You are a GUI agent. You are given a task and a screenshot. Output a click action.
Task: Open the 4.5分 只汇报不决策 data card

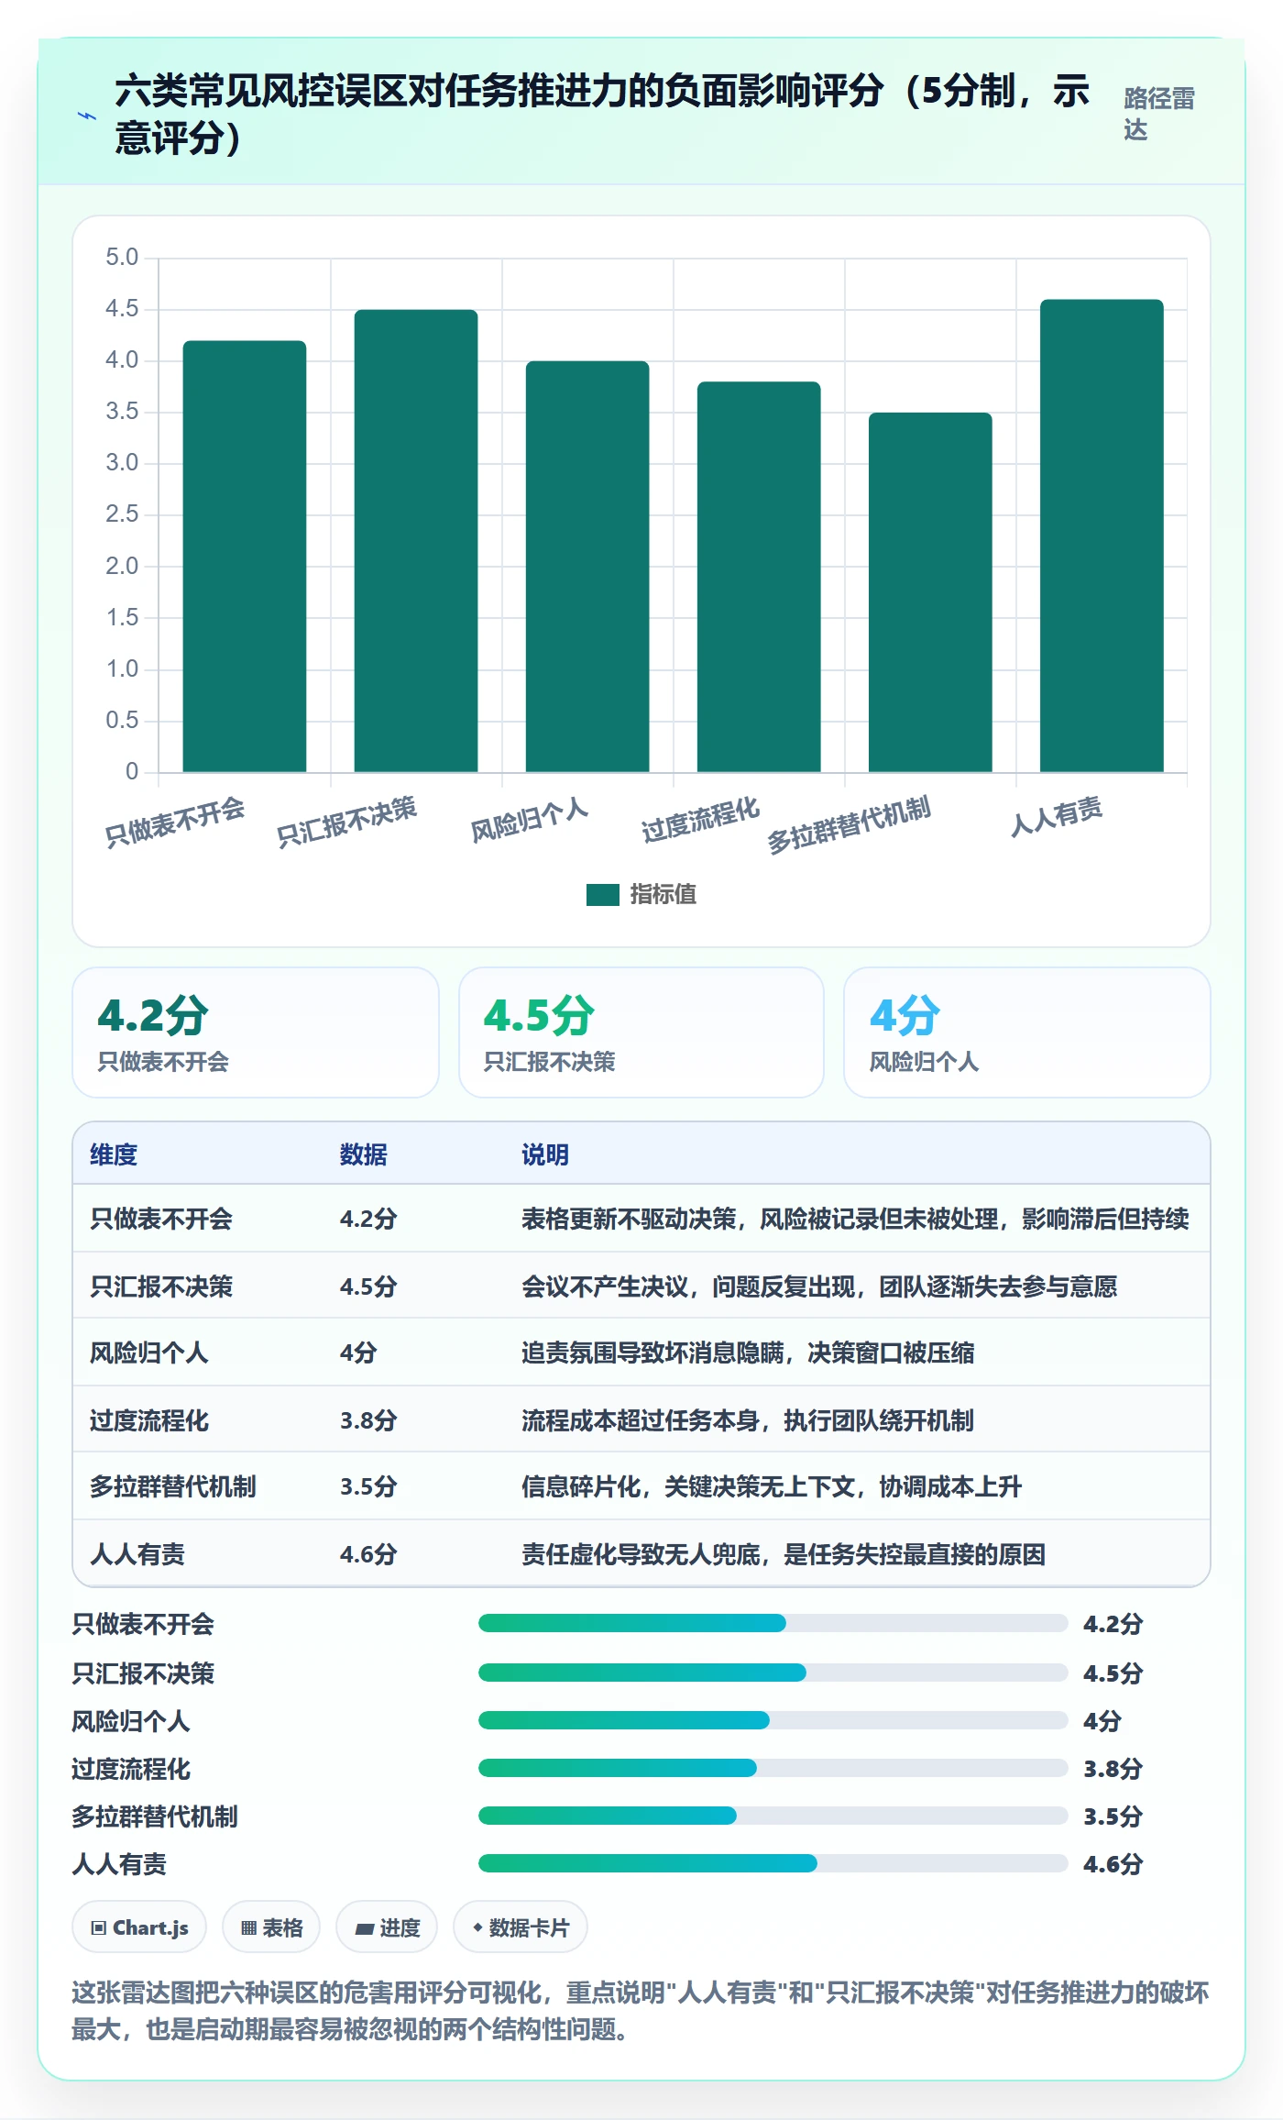click(x=641, y=1032)
